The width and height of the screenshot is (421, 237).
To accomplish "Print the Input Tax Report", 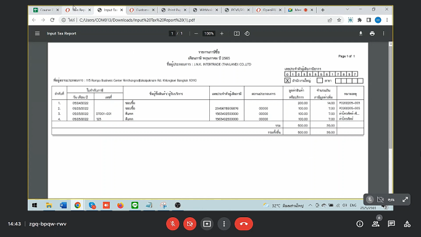I will point(372,33).
